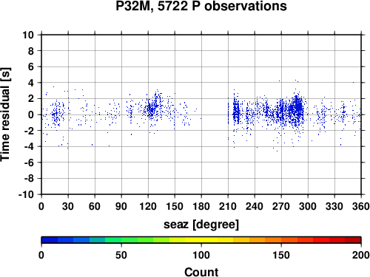The image size is (370, 277).
Task: Click the empty plot gap near 195 degrees
Action: 215,114
